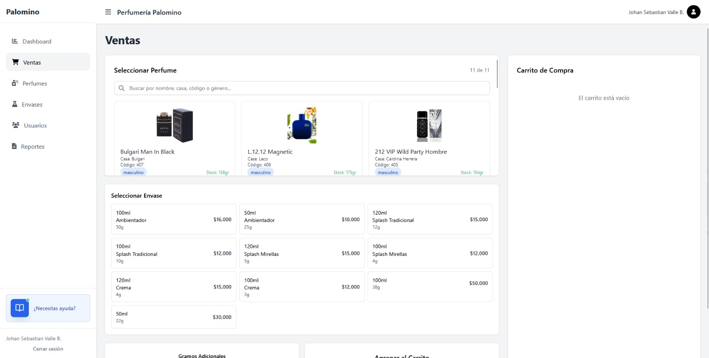The image size is (709, 358).
Task: Click the Palomino logo text
Action: coord(23,12)
